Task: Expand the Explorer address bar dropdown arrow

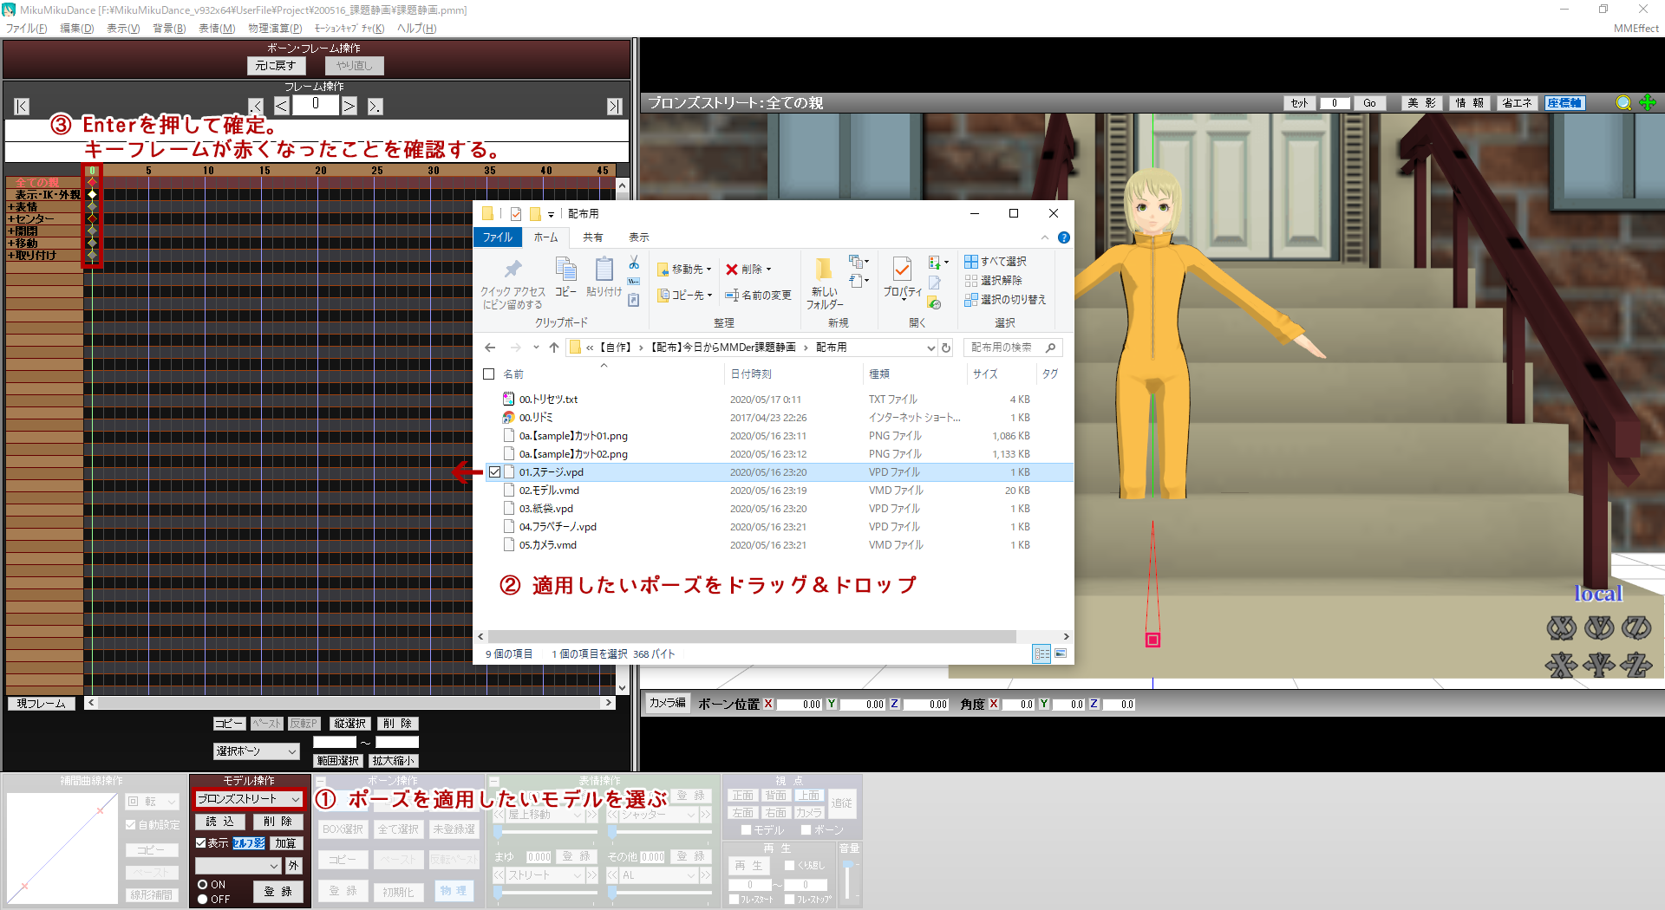Action: 930,347
